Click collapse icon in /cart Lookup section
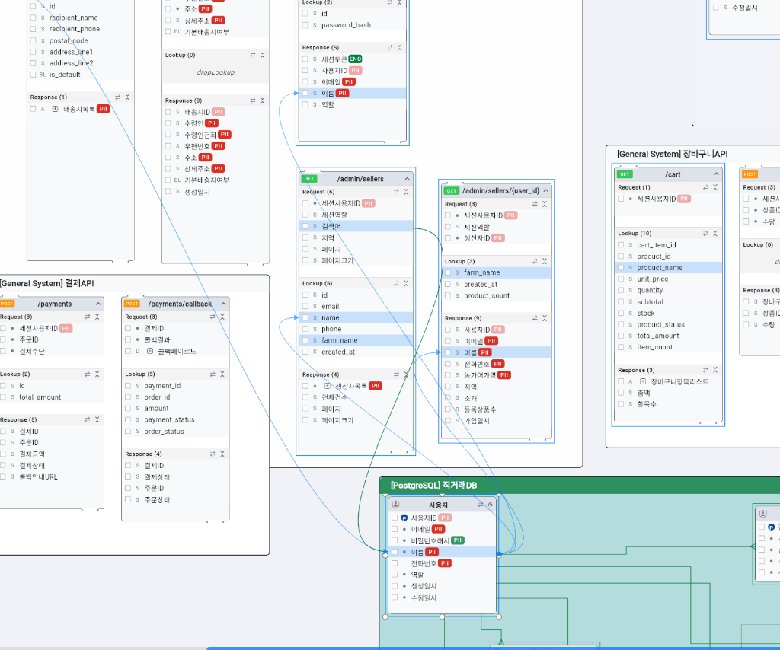The height and width of the screenshot is (650, 780). point(715,233)
